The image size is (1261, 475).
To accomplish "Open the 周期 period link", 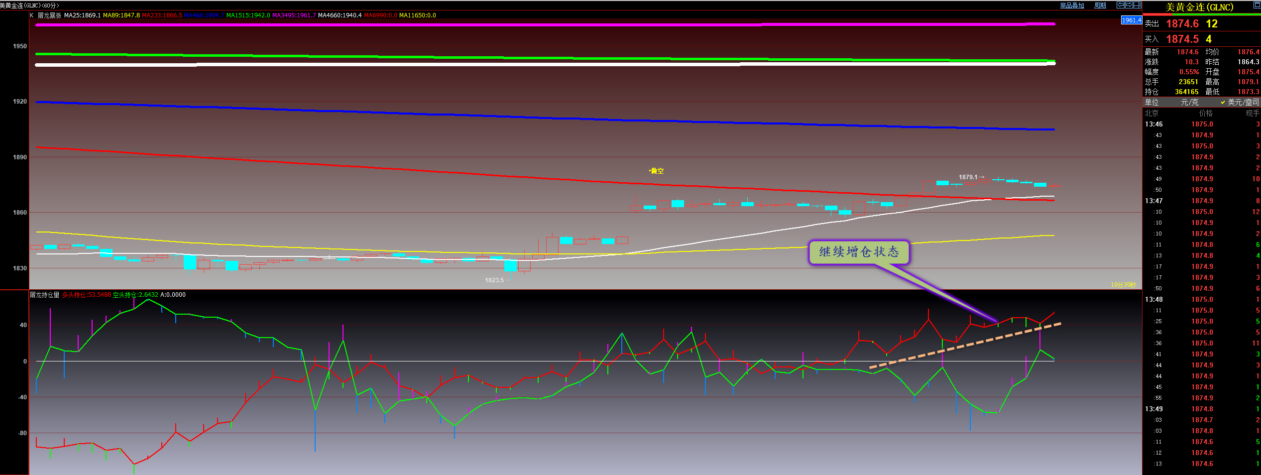I will tap(1100, 5).
